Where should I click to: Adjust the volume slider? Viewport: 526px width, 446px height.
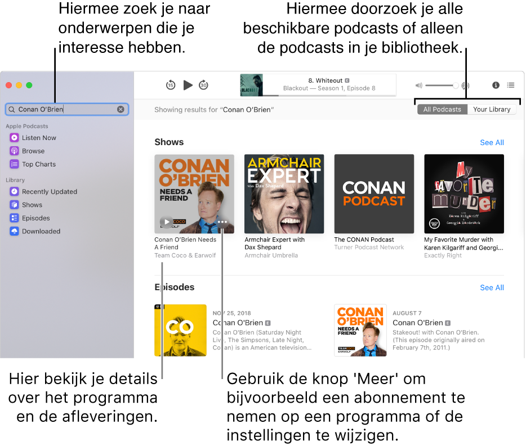click(x=442, y=85)
